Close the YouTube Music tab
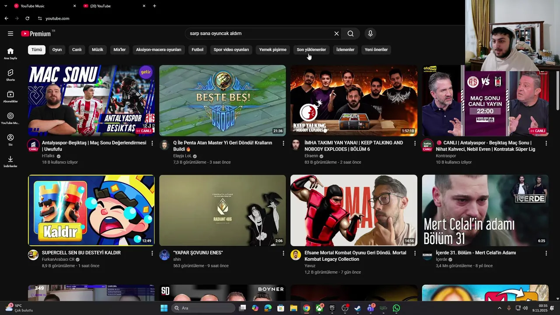Viewport: 560px width, 315px height. coord(74,6)
